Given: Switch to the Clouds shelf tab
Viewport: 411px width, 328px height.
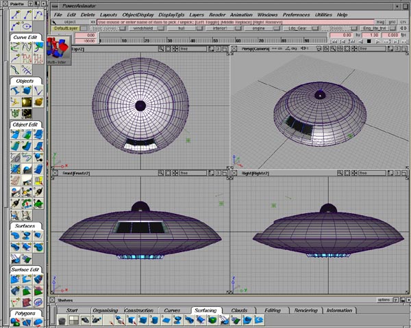Looking at the screenshot, I should (x=239, y=310).
